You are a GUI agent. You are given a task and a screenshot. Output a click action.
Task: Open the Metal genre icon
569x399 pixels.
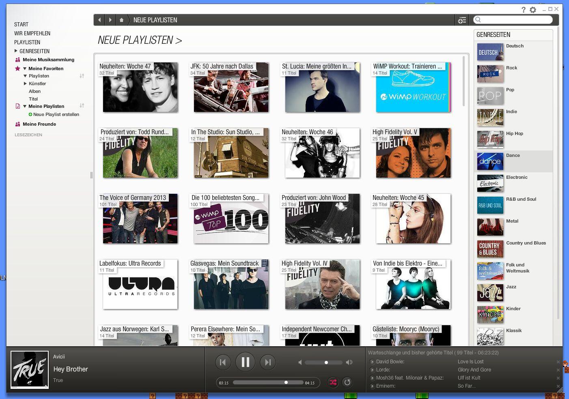click(x=490, y=227)
